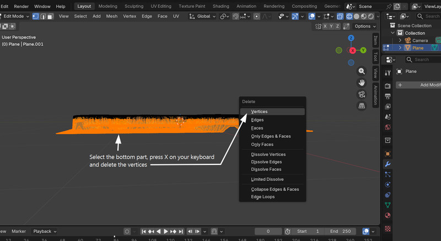This screenshot has height=241, width=441.
Task: Open the Modifiers wrench properties tab
Action: point(388,164)
